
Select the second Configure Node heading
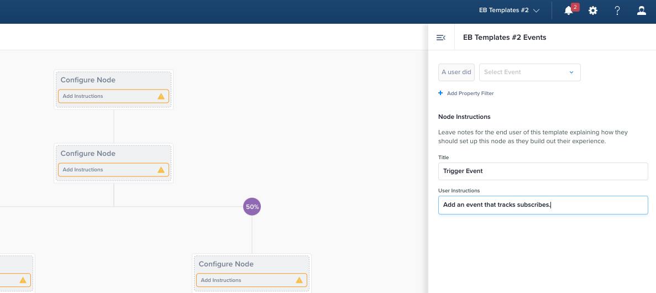tap(88, 154)
